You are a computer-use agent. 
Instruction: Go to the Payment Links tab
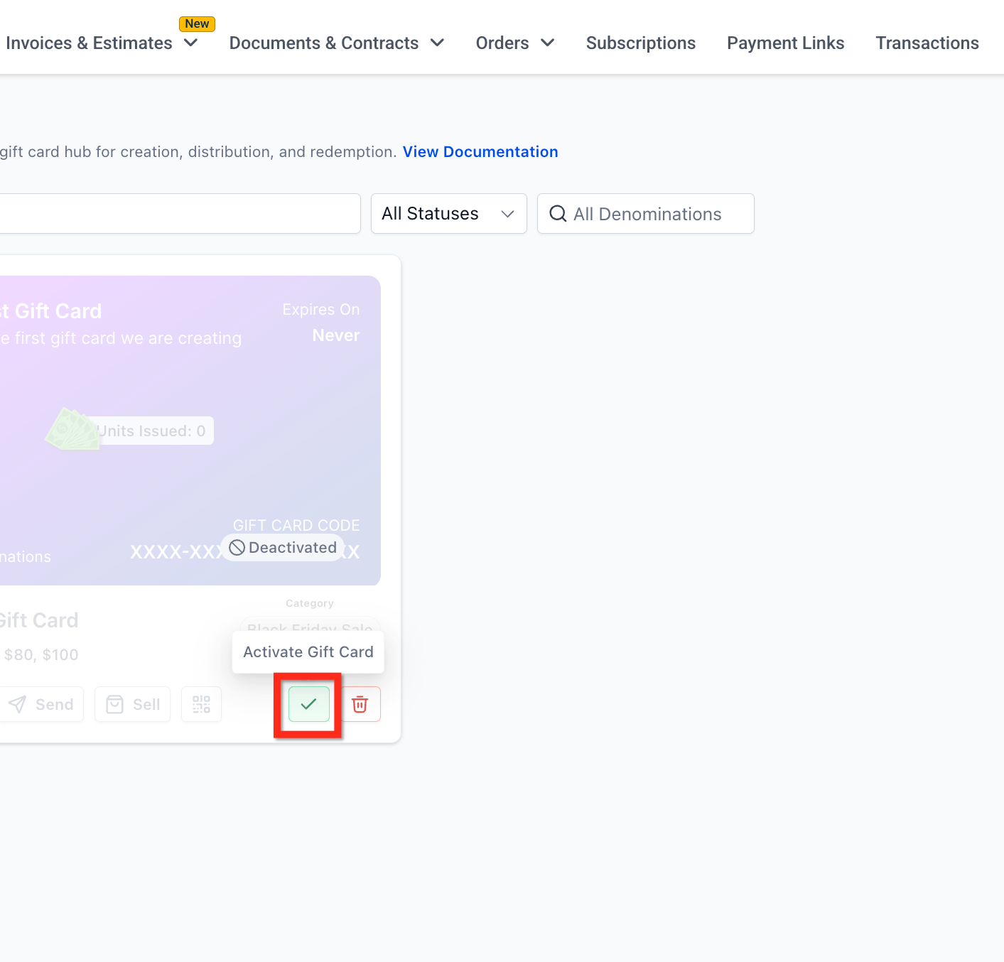(x=785, y=43)
